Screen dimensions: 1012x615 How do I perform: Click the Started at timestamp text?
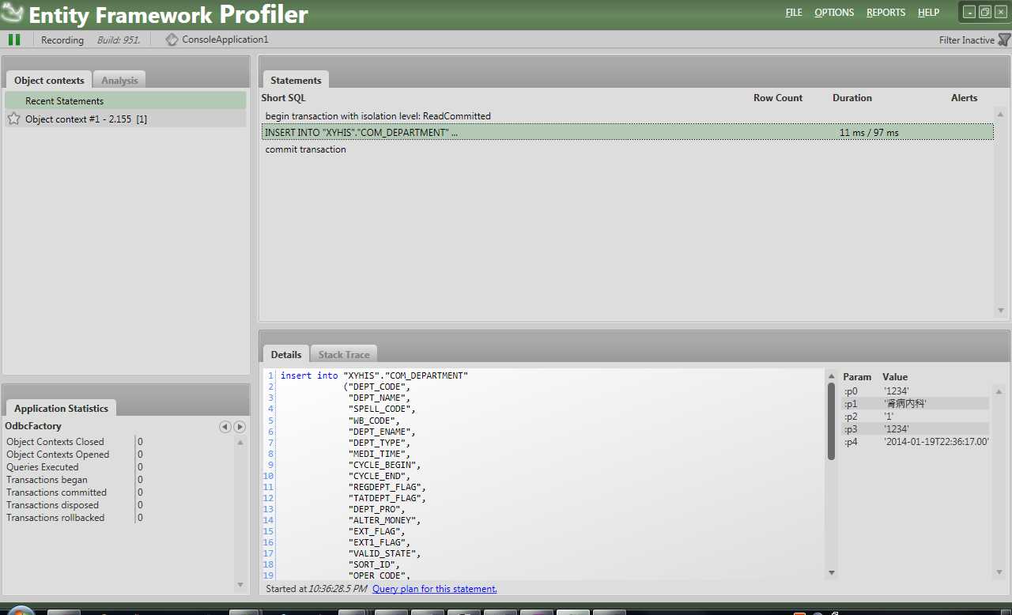tap(316, 589)
